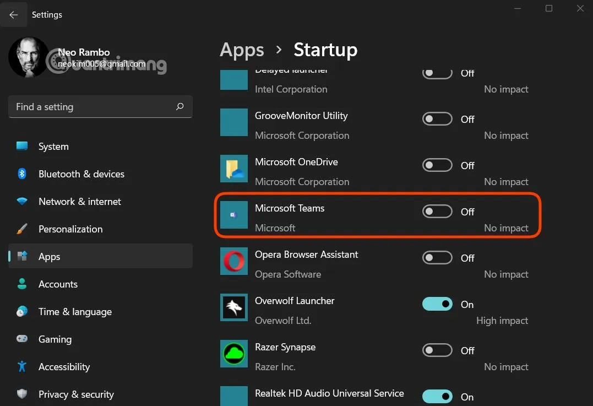
Task: Toggle GrooveMonitor Utility startup switch
Action: tap(437, 119)
